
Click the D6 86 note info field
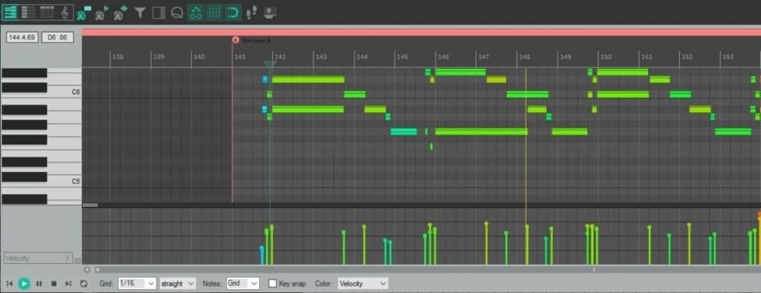coord(58,37)
